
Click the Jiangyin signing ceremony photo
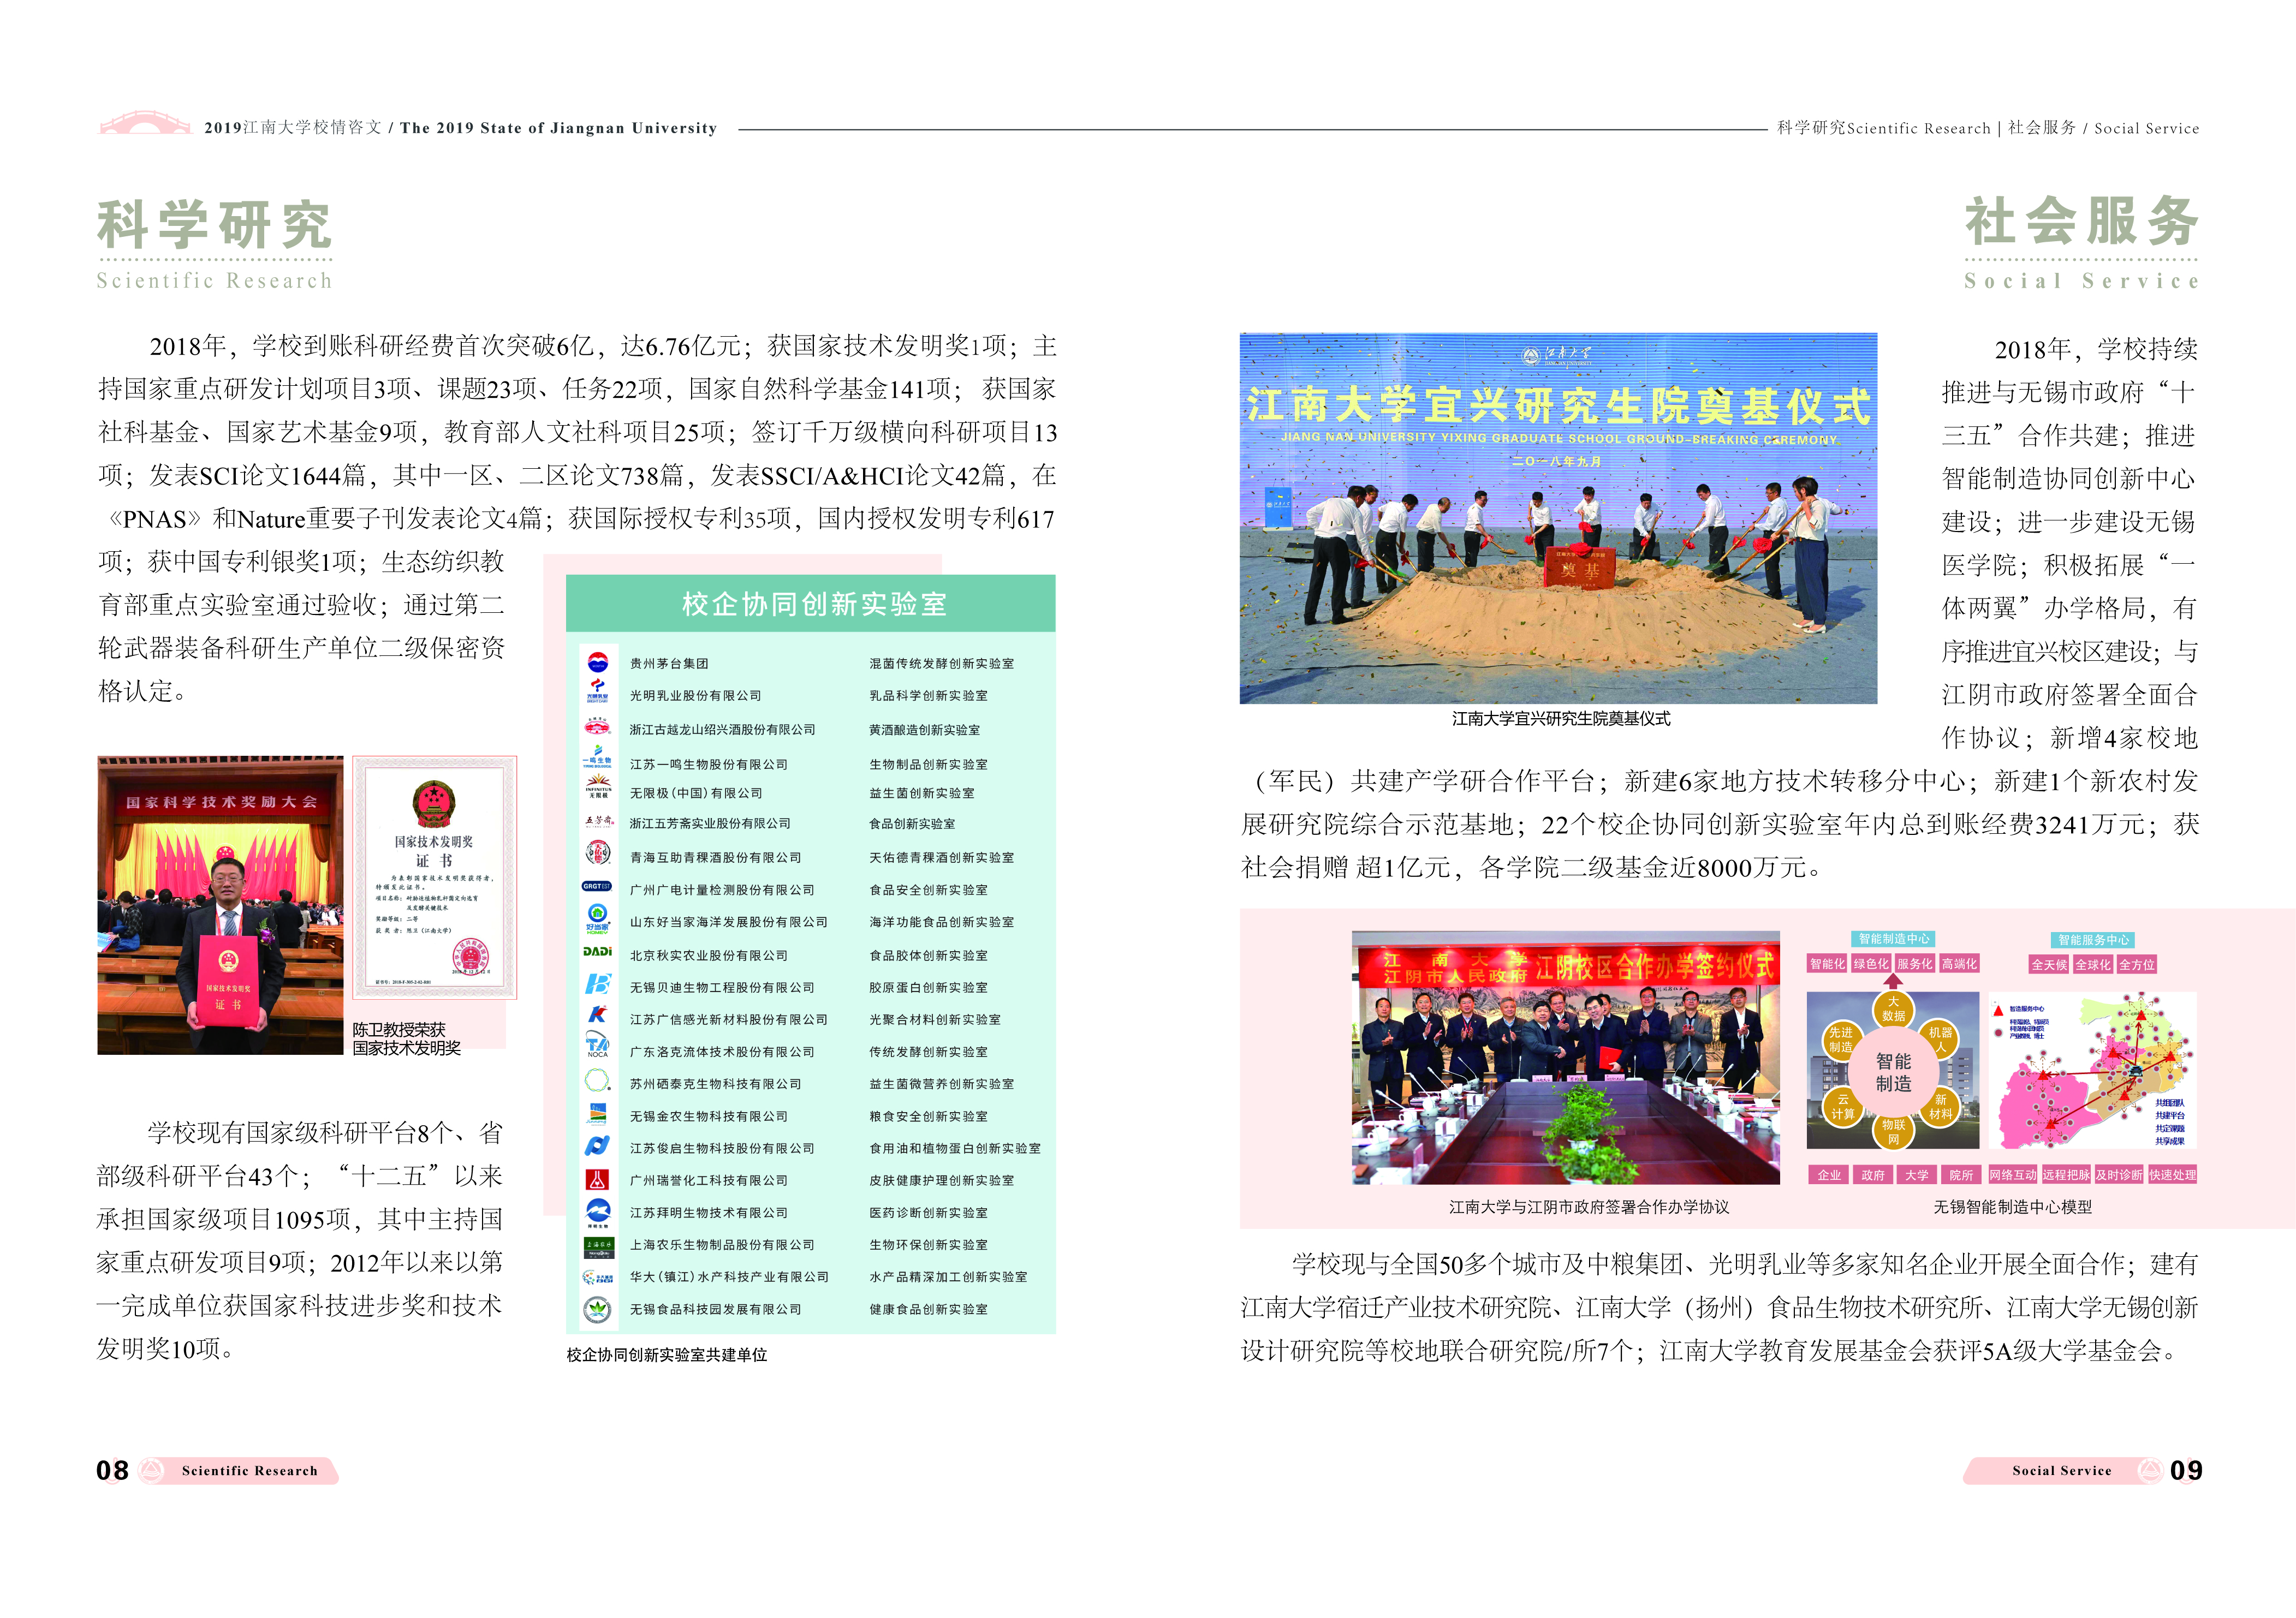point(1565,1058)
